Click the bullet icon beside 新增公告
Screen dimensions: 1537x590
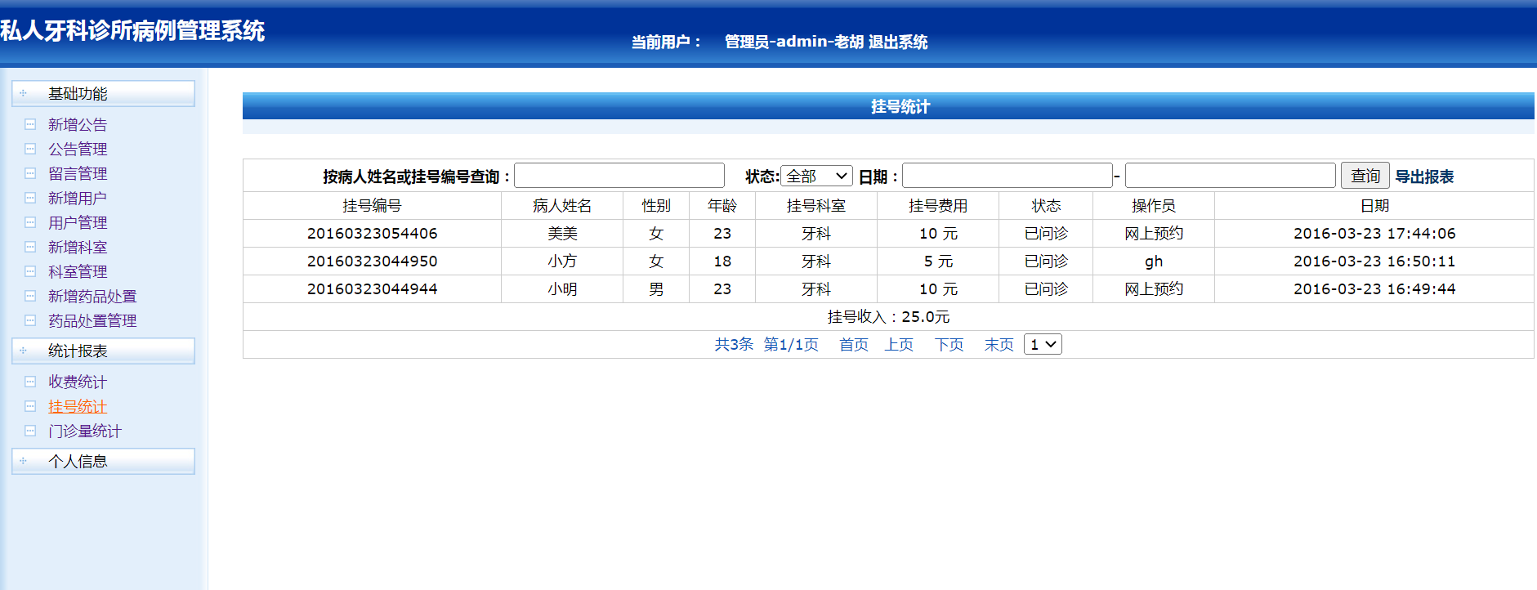tap(30, 124)
